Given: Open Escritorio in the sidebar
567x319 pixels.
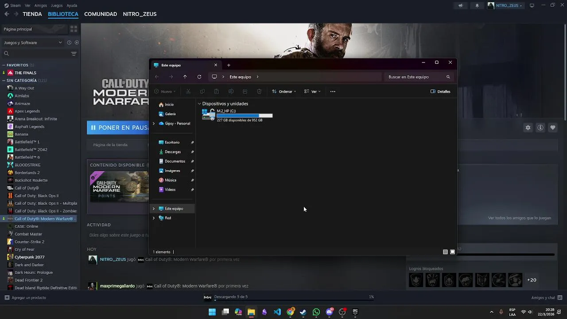Looking at the screenshot, I should [x=172, y=142].
